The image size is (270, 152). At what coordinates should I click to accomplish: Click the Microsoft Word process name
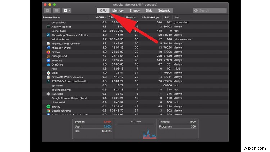click(x=61, y=48)
